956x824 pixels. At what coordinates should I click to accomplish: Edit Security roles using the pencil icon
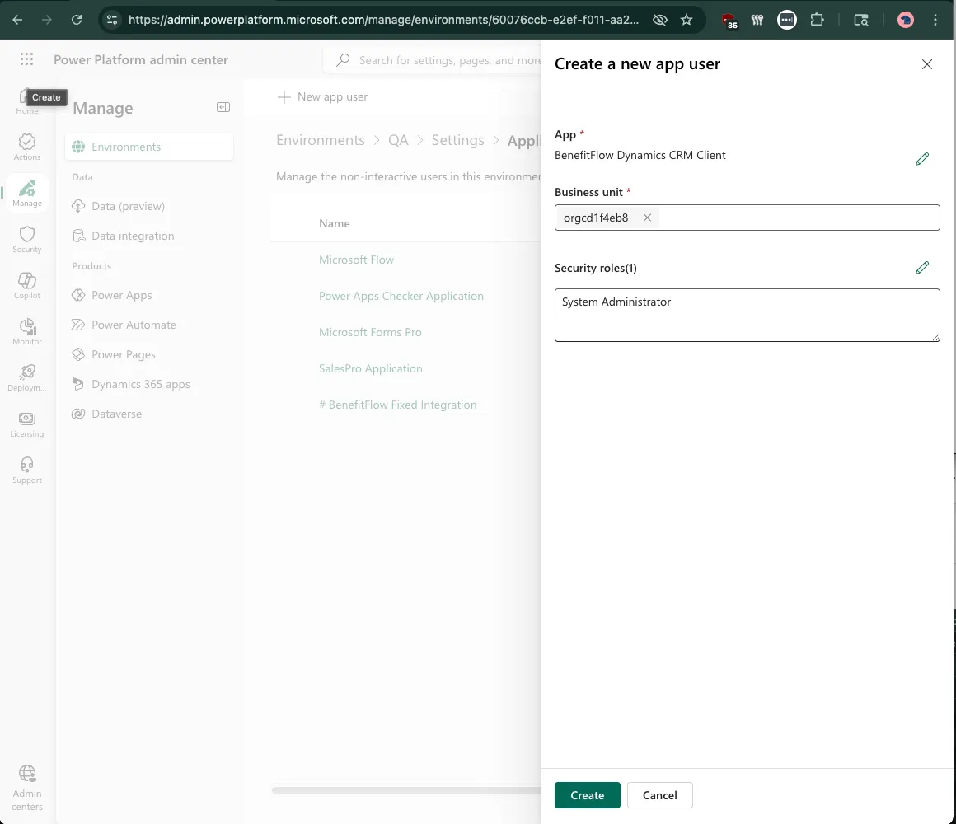coord(922,267)
